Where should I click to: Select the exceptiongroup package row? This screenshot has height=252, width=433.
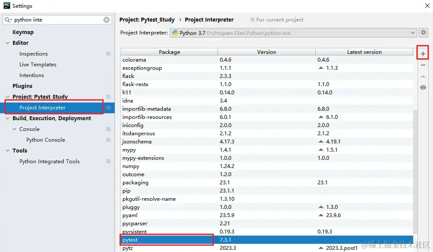click(x=267, y=68)
